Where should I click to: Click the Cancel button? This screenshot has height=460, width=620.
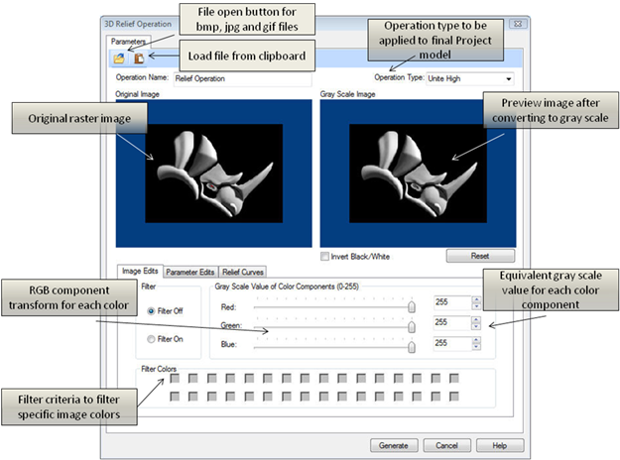446,445
